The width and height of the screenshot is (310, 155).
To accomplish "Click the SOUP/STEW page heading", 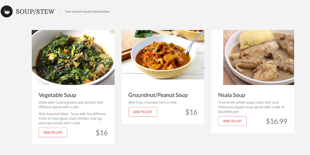I will (35, 12).
